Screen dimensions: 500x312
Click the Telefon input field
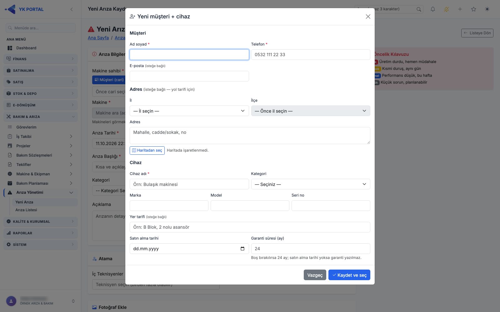click(x=311, y=55)
